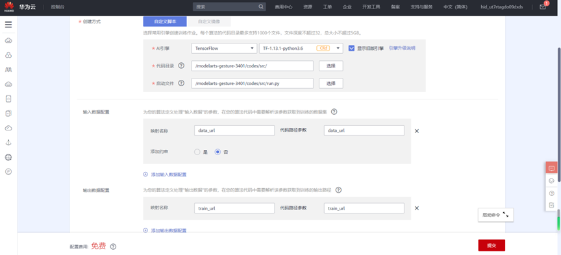Select the 自定义镜像 creation tab
This screenshot has height=255, width=561.
tap(209, 21)
